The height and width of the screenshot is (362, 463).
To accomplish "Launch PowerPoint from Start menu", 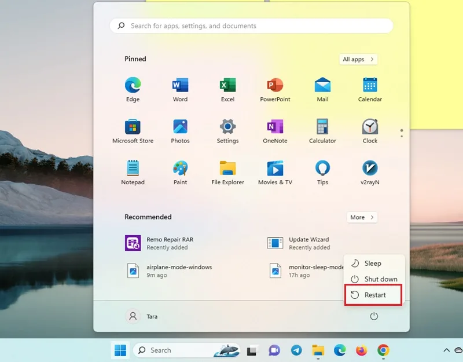I will [275, 90].
